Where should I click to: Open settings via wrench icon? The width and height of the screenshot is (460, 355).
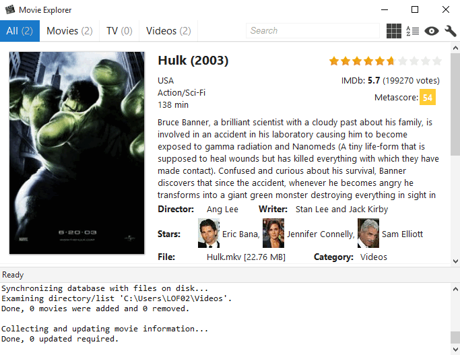(451, 31)
